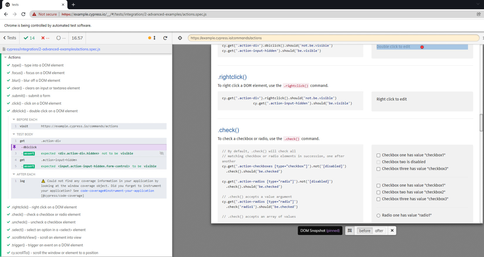Check first 'Checkbox one has value checkbox1'
The image size is (484, 257).
[x=378, y=155]
